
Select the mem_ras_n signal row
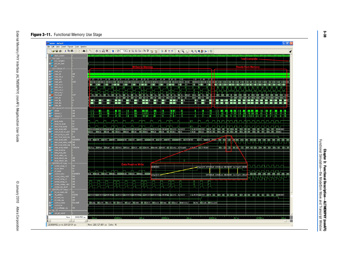(59, 87)
